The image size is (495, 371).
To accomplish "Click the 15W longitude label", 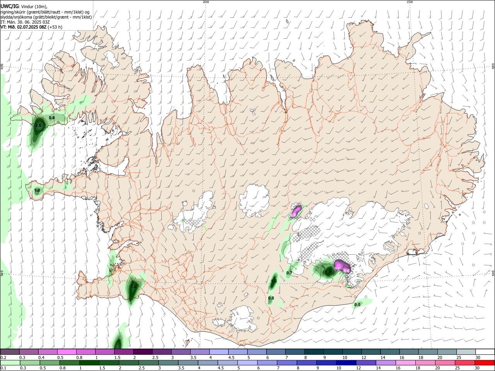I will [x=410, y=2].
